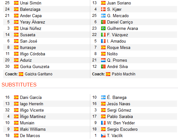The height and width of the screenshot is (139, 178).
Task: Click France flag beside W. Ben Yedder
Action: click(103, 123)
